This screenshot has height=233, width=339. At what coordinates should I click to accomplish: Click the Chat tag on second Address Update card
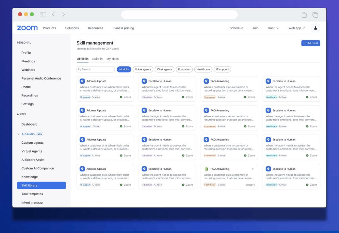(x=96, y=126)
